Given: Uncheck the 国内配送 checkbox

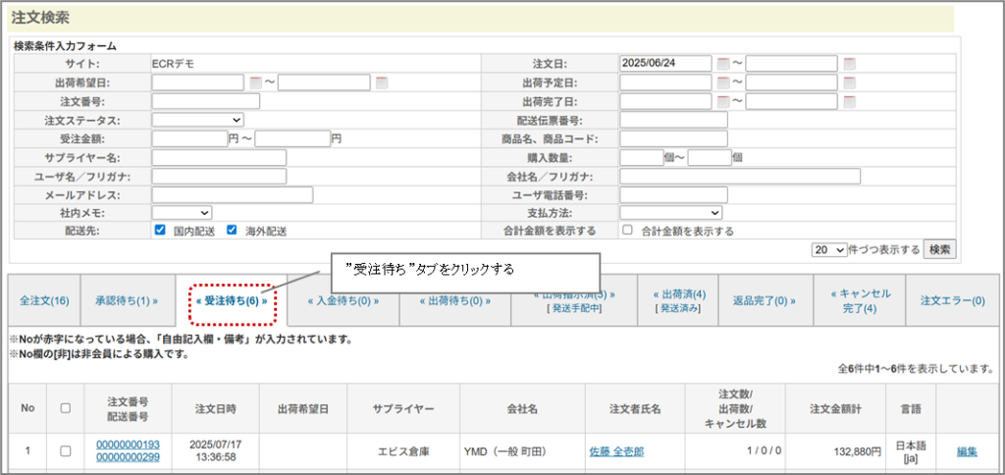Looking at the screenshot, I should 160,231.
